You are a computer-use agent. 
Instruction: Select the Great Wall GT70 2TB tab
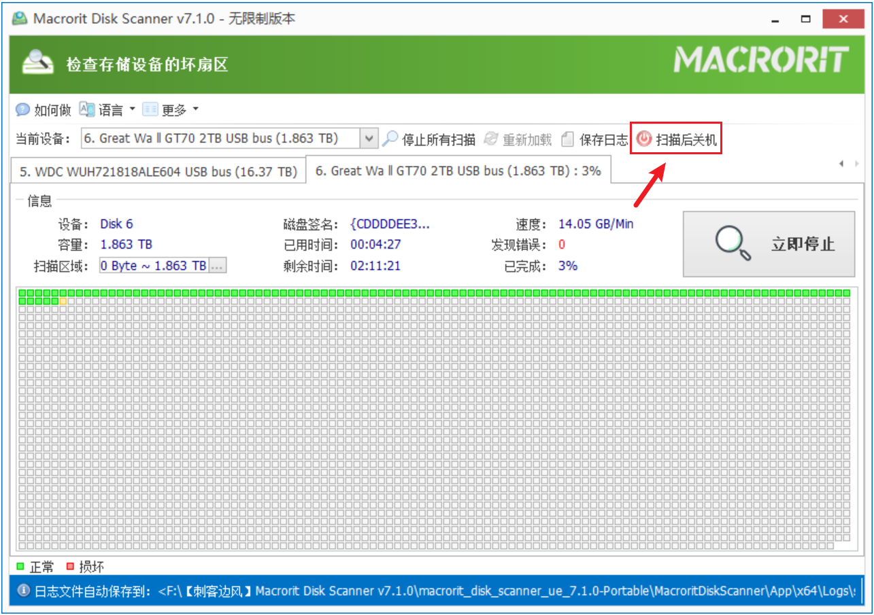[x=458, y=171]
